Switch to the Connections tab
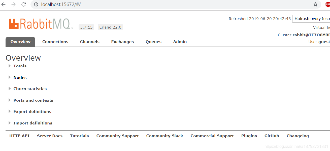This screenshot has width=330, height=151. pyautogui.click(x=55, y=42)
